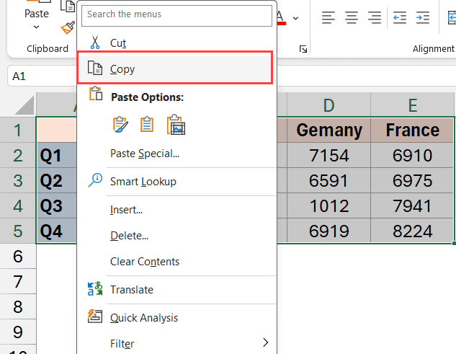456x354 pixels.
Task: Click the align right icon
Action: tap(375, 17)
